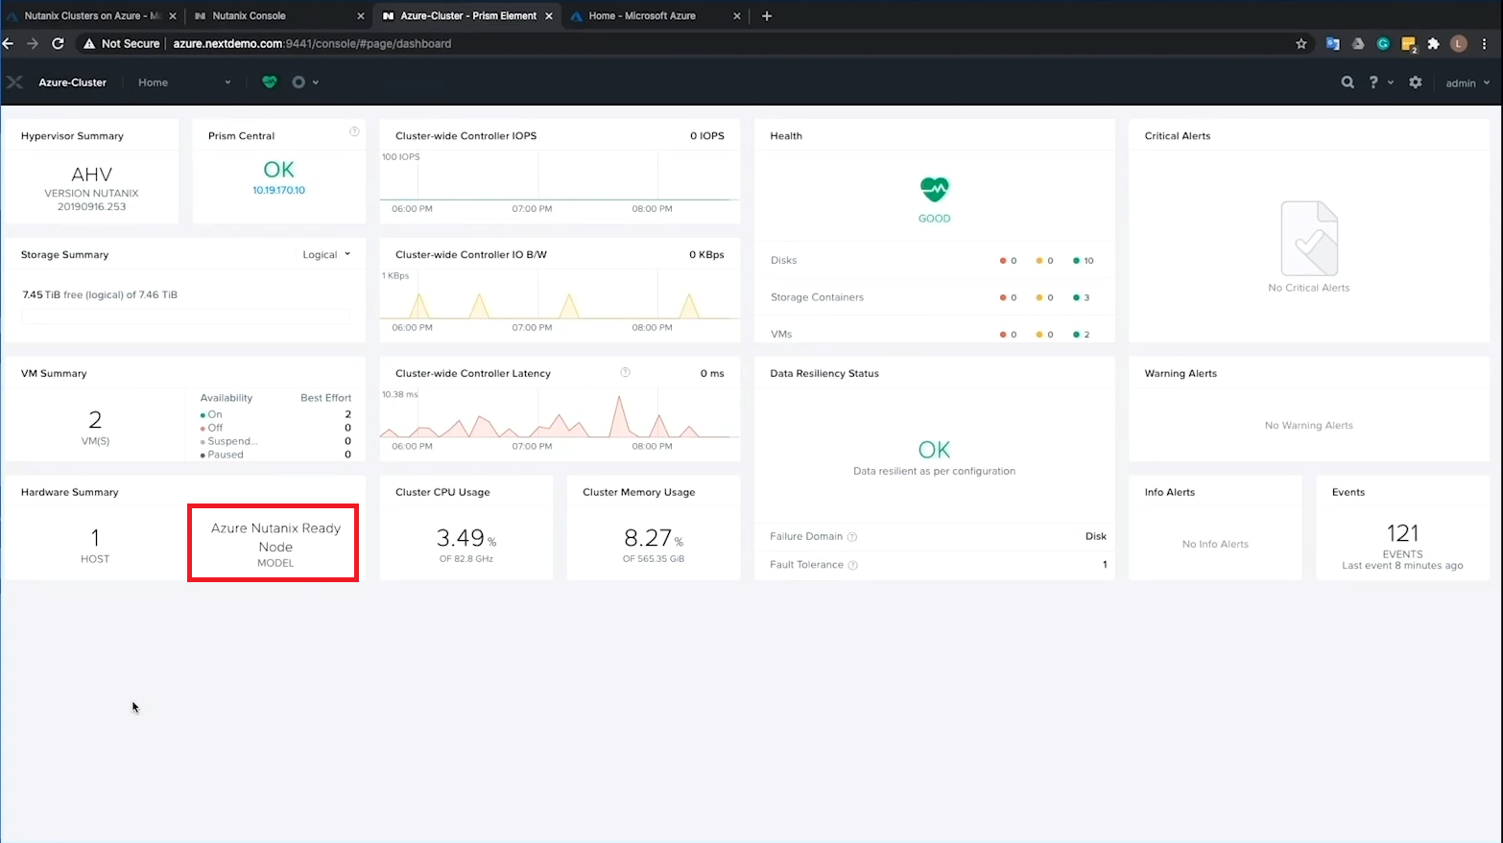Click the No Critical Alerts document icon
Image resolution: width=1503 pixels, height=843 pixels.
pyautogui.click(x=1309, y=239)
